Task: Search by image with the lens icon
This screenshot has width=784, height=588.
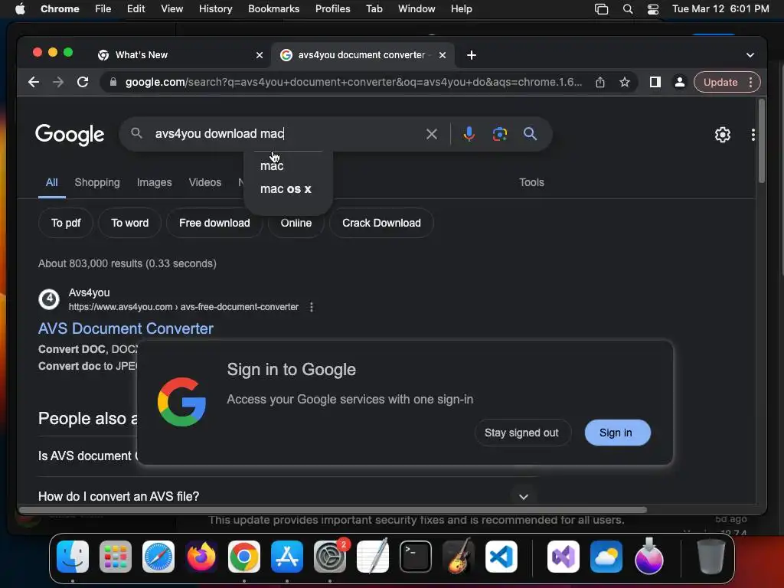Action: pos(499,134)
